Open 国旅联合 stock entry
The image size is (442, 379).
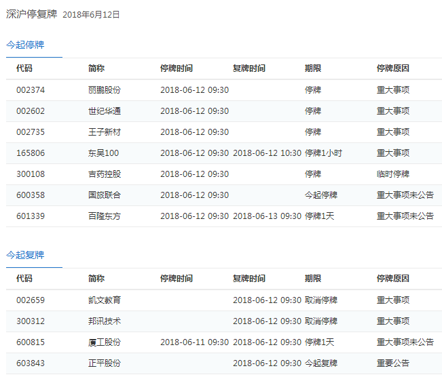[105, 195]
